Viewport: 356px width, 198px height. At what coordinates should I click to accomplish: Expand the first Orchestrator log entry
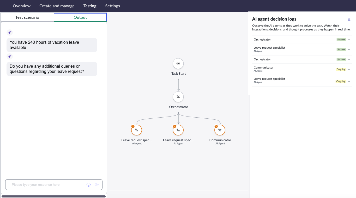pyautogui.click(x=349, y=40)
